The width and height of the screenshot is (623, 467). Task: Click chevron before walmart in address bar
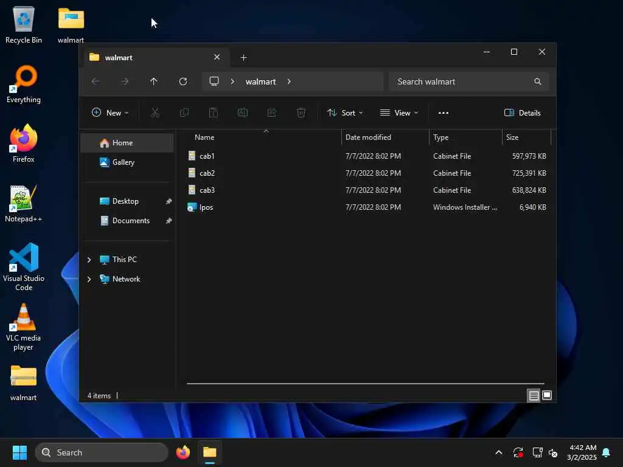click(232, 81)
